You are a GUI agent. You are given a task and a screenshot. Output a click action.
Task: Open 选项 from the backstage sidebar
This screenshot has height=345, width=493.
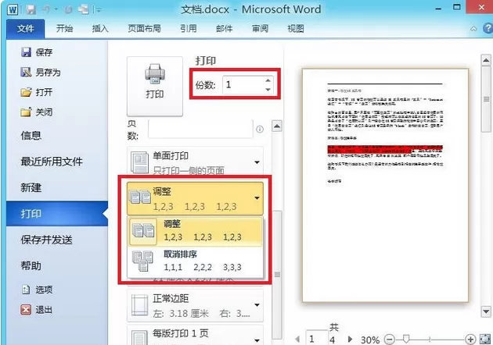(x=37, y=290)
